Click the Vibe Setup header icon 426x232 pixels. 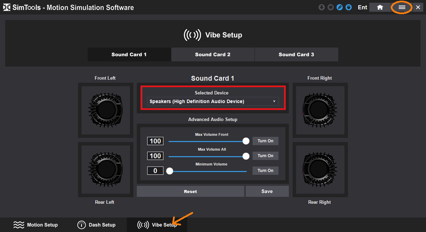(x=192, y=35)
